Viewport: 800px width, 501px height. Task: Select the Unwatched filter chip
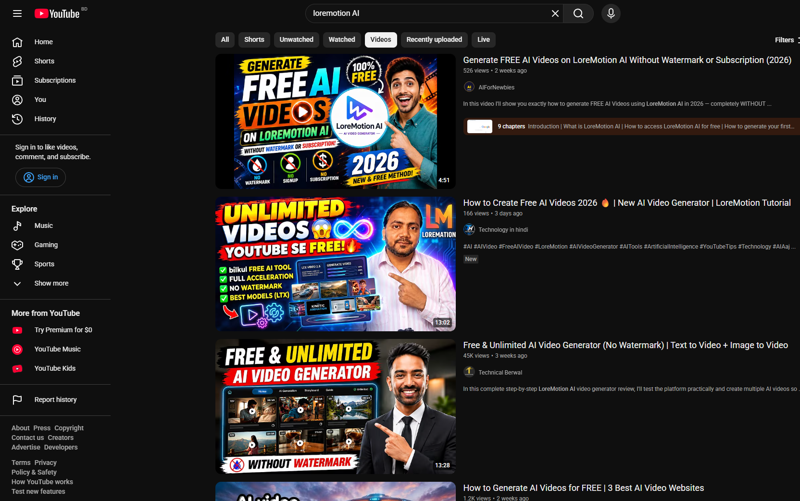297,40
